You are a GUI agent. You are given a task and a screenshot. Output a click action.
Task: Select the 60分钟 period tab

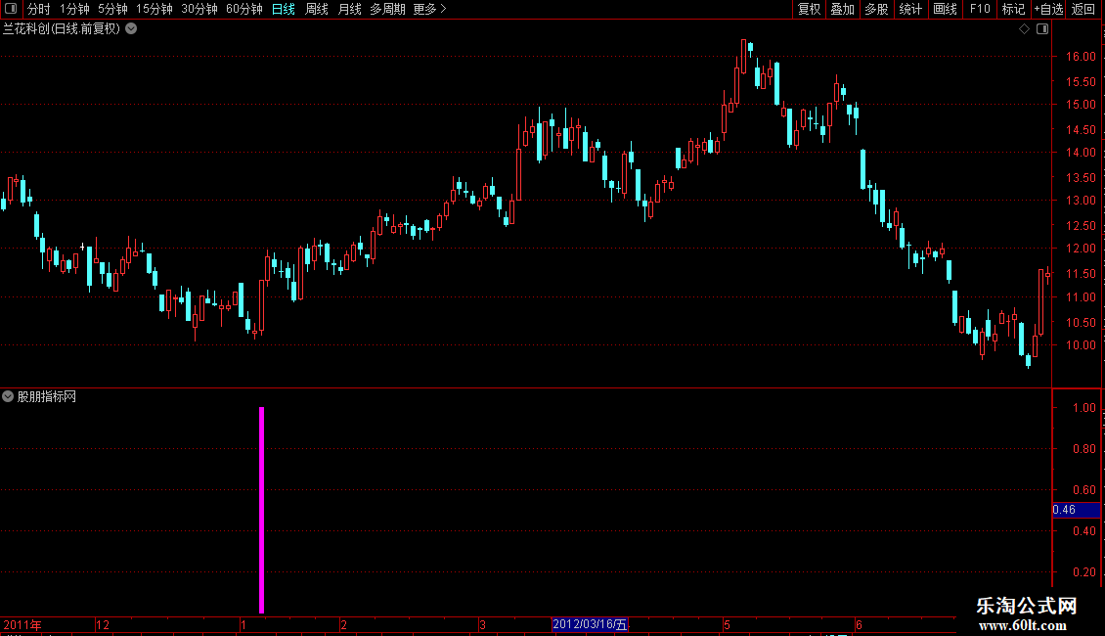[244, 9]
